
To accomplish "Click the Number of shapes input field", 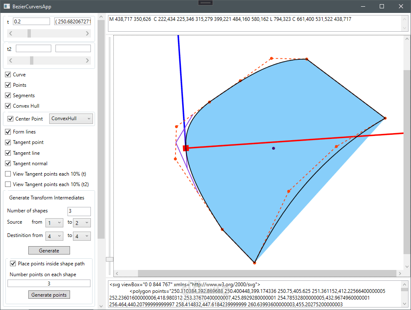I will [79, 211].
